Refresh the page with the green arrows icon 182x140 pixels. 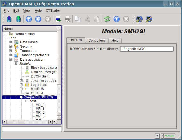[107, 19]
